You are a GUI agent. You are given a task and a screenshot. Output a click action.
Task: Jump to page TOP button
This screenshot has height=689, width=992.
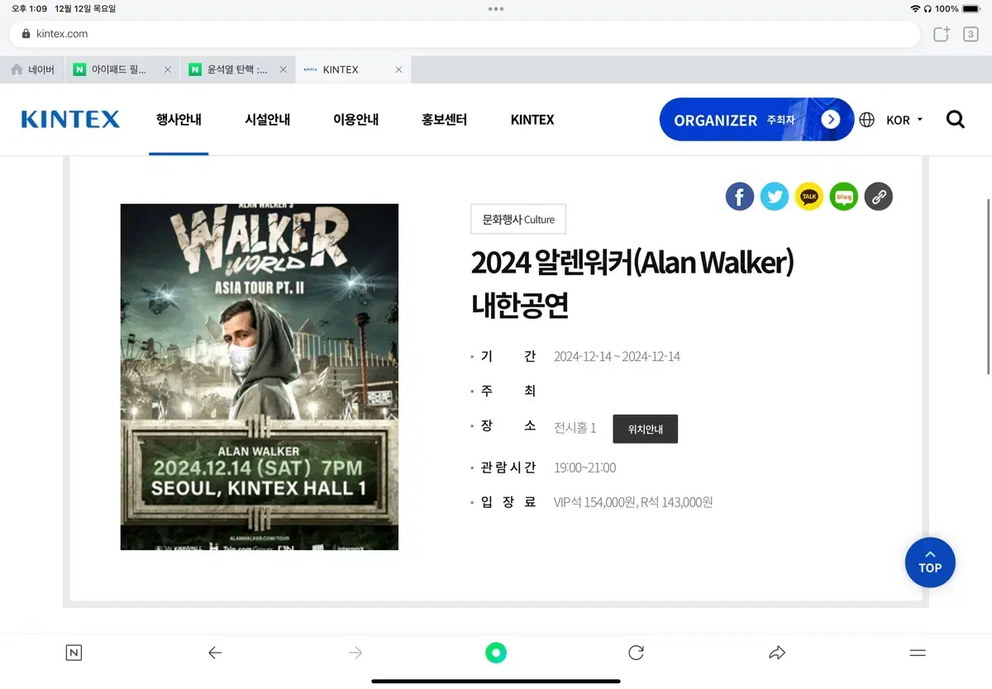click(930, 563)
